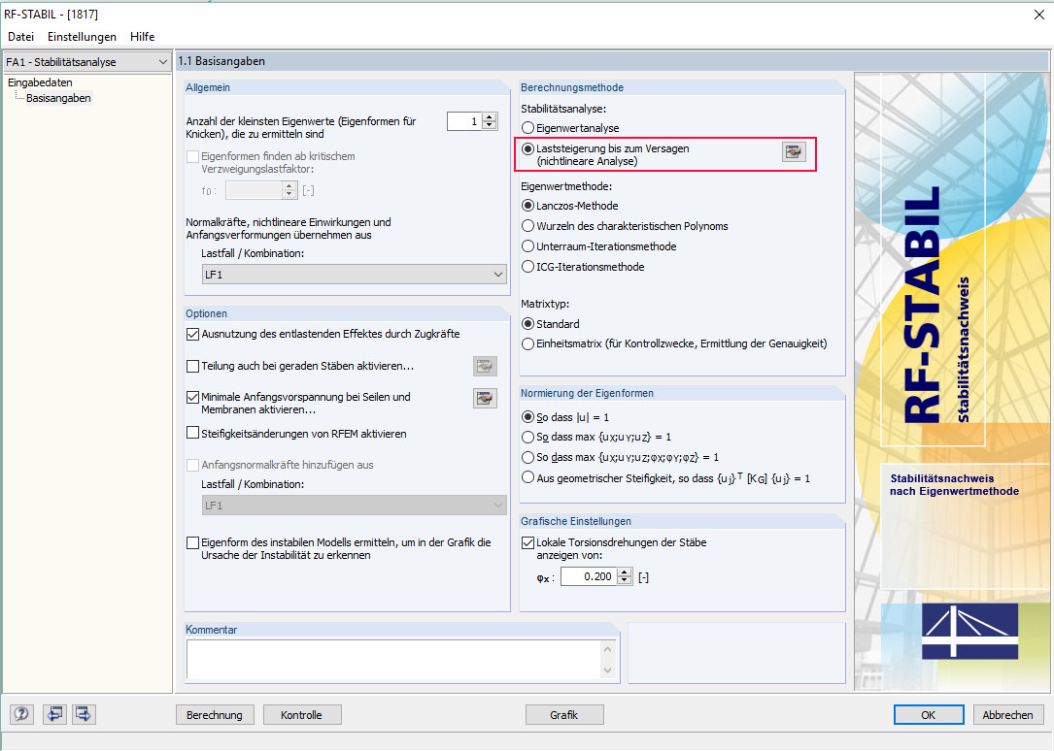Select Eingabedaten tree node
Viewport: 1054px width, 751px height.
point(41,82)
